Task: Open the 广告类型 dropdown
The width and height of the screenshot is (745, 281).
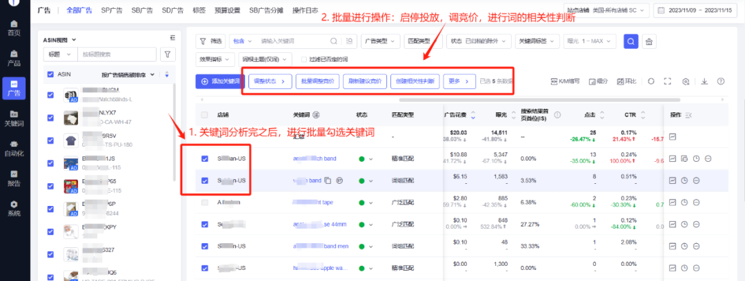Action: [379, 41]
